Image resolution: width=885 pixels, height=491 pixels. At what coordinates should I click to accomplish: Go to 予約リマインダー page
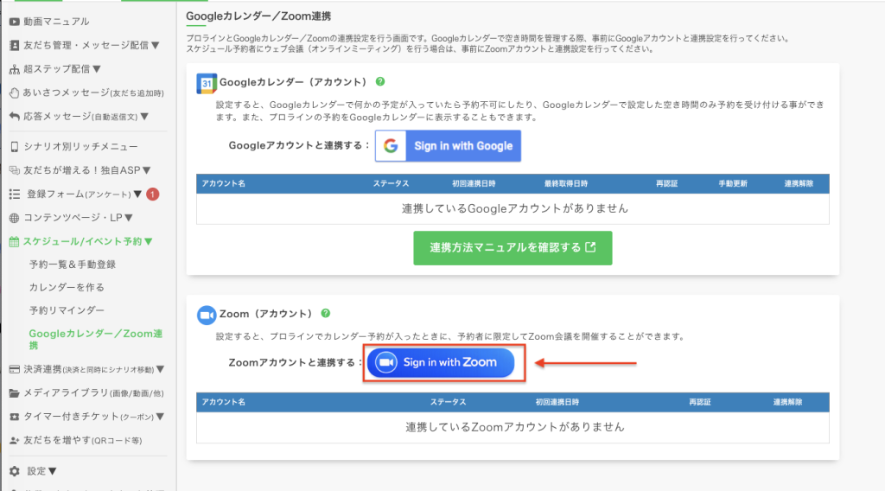67,309
